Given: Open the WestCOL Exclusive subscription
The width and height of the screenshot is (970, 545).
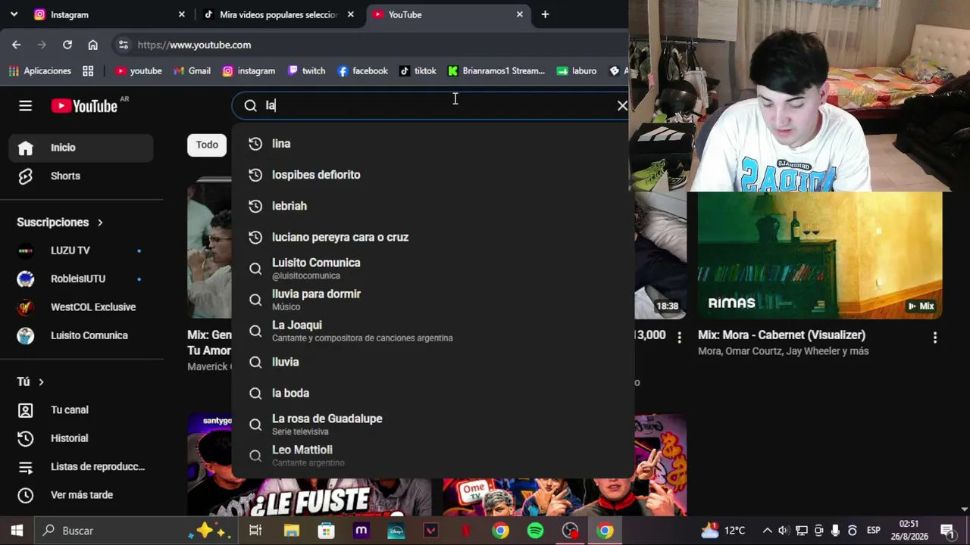Looking at the screenshot, I should pyautogui.click(x=81, y=307).
